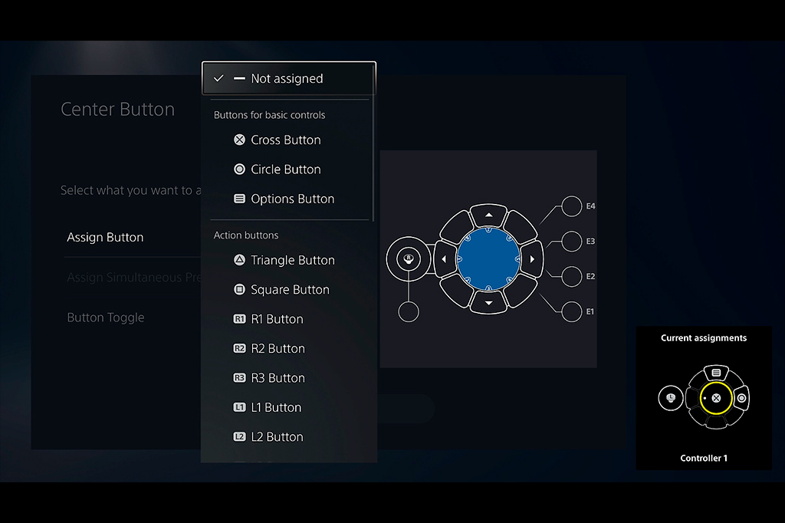
Task: Click the E4 expansion port circle
Action: [x=572, y=206]
